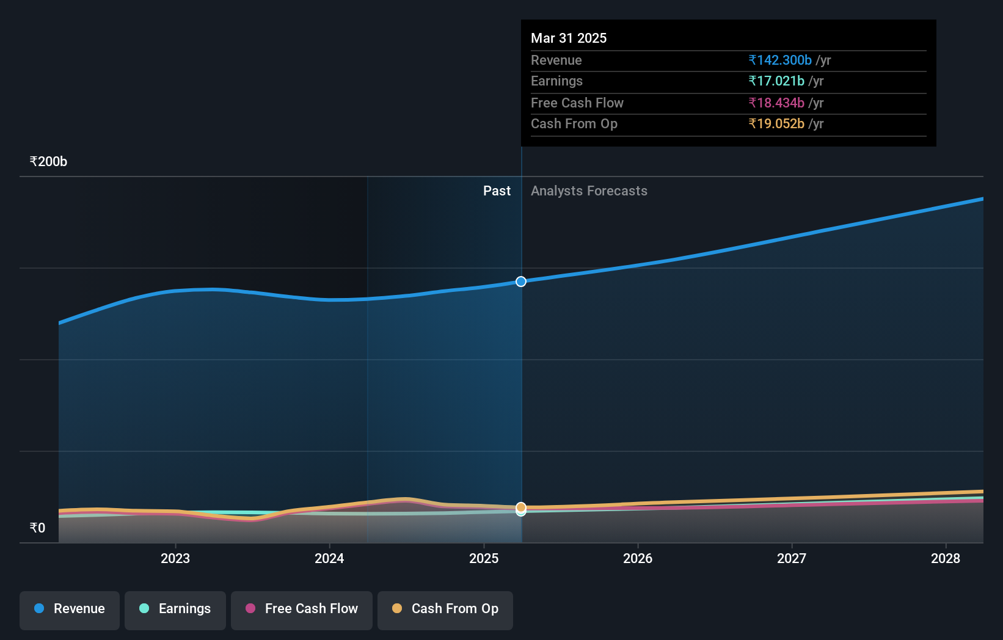The width and height of the screenshot is (1003, 640).
Task: Click the 'Earnings' row label in tooltip
Action: point(556,81)
